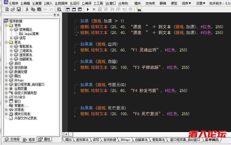This screenshot has width=231, height=145.
Task: Click the Open folder toolbar icon
Action: click(13, 9)
